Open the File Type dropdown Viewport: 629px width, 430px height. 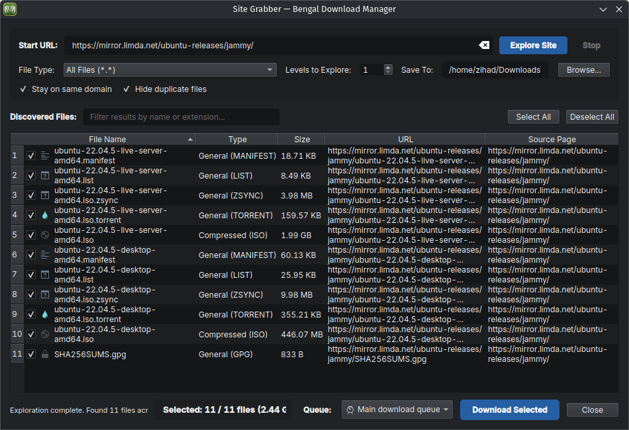click(x=169, y=69)
